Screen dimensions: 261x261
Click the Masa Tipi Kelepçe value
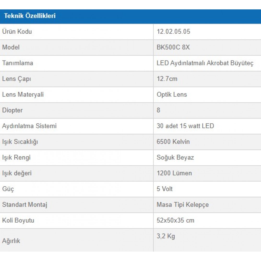183,205
